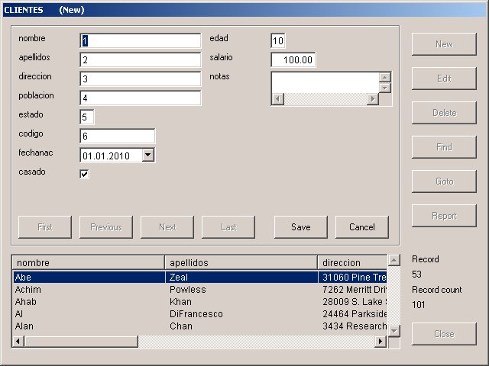This screenshot has height=366, width=489.
Task: Select the Alan row in grid
Action: [199, 326]
